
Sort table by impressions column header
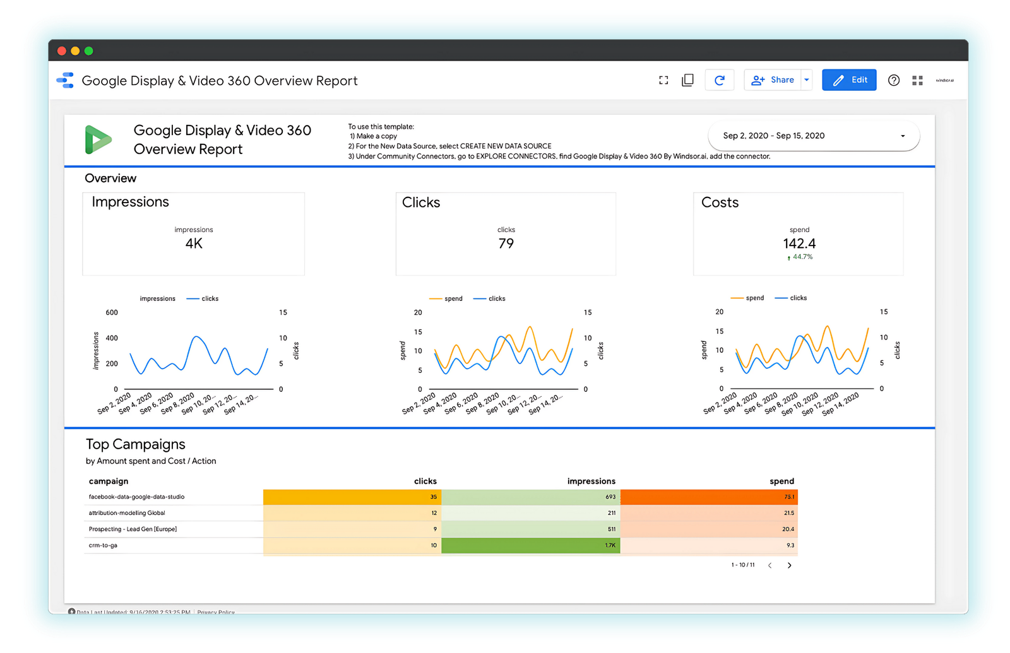pos(591,481)
